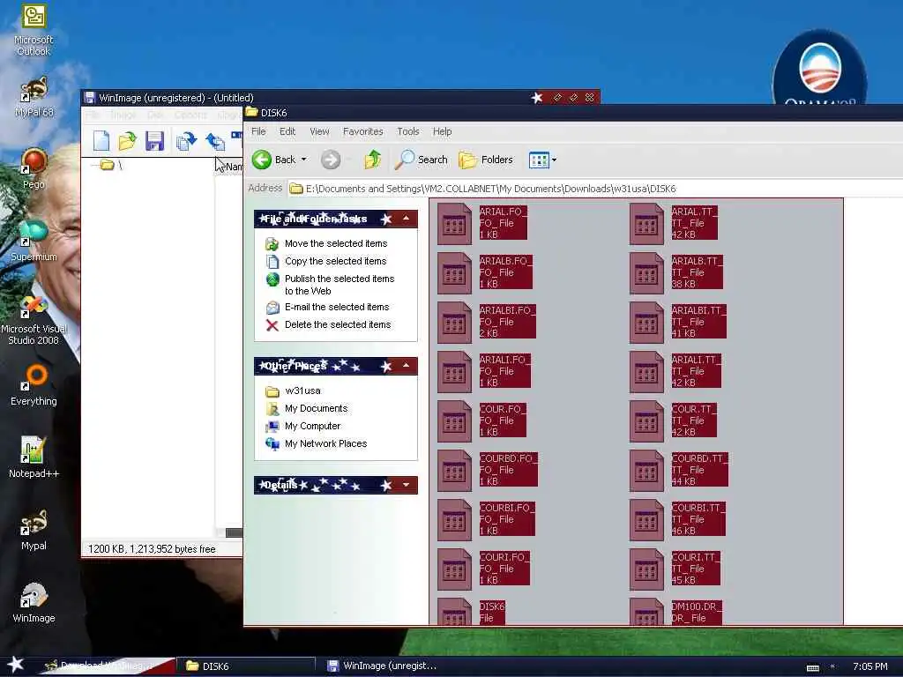Viewport: 903px width, 677px height.
Task: Switch to WinImage taskbar button
Action: pos(383,666)
